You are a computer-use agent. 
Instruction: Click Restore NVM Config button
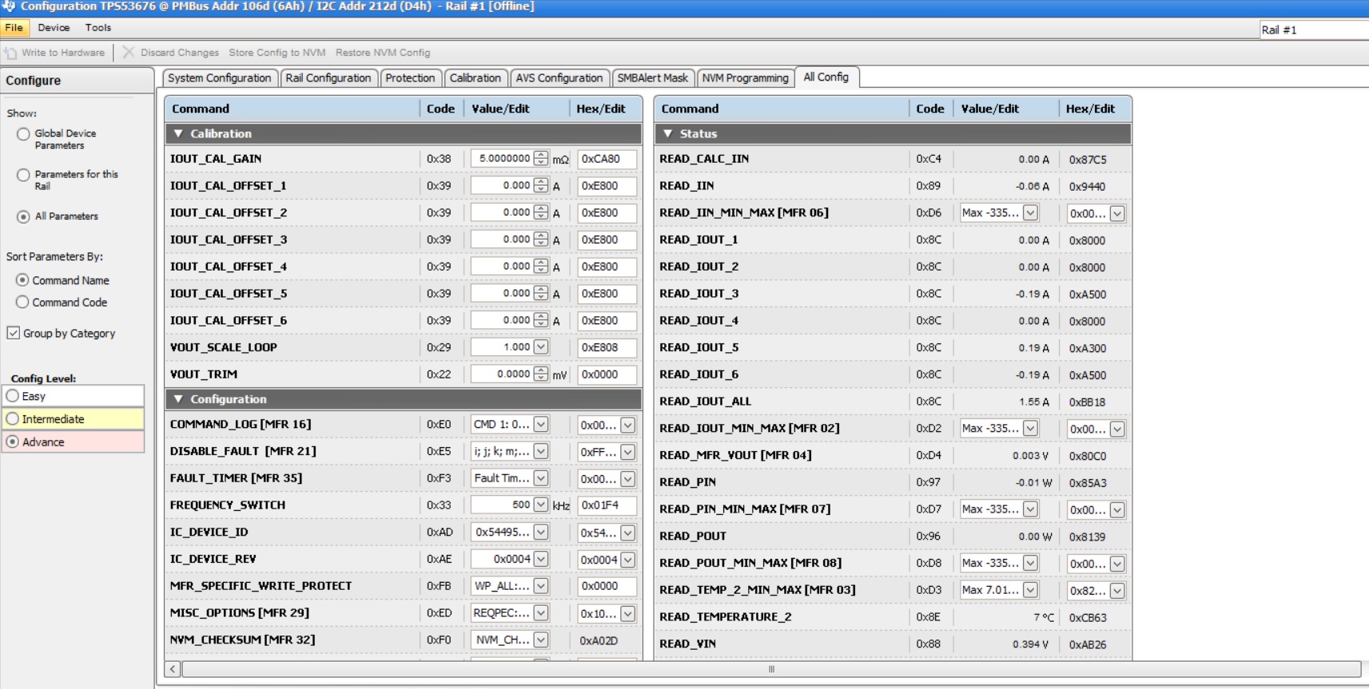click(383, 53)
